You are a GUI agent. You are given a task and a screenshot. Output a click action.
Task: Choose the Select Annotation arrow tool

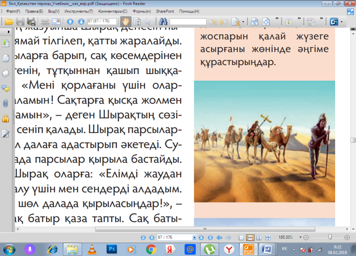(148, 22)
